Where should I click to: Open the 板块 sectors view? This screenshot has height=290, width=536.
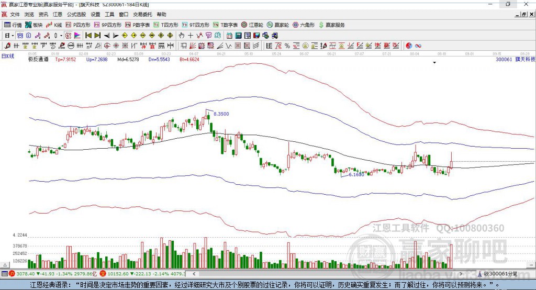(34, 25)
